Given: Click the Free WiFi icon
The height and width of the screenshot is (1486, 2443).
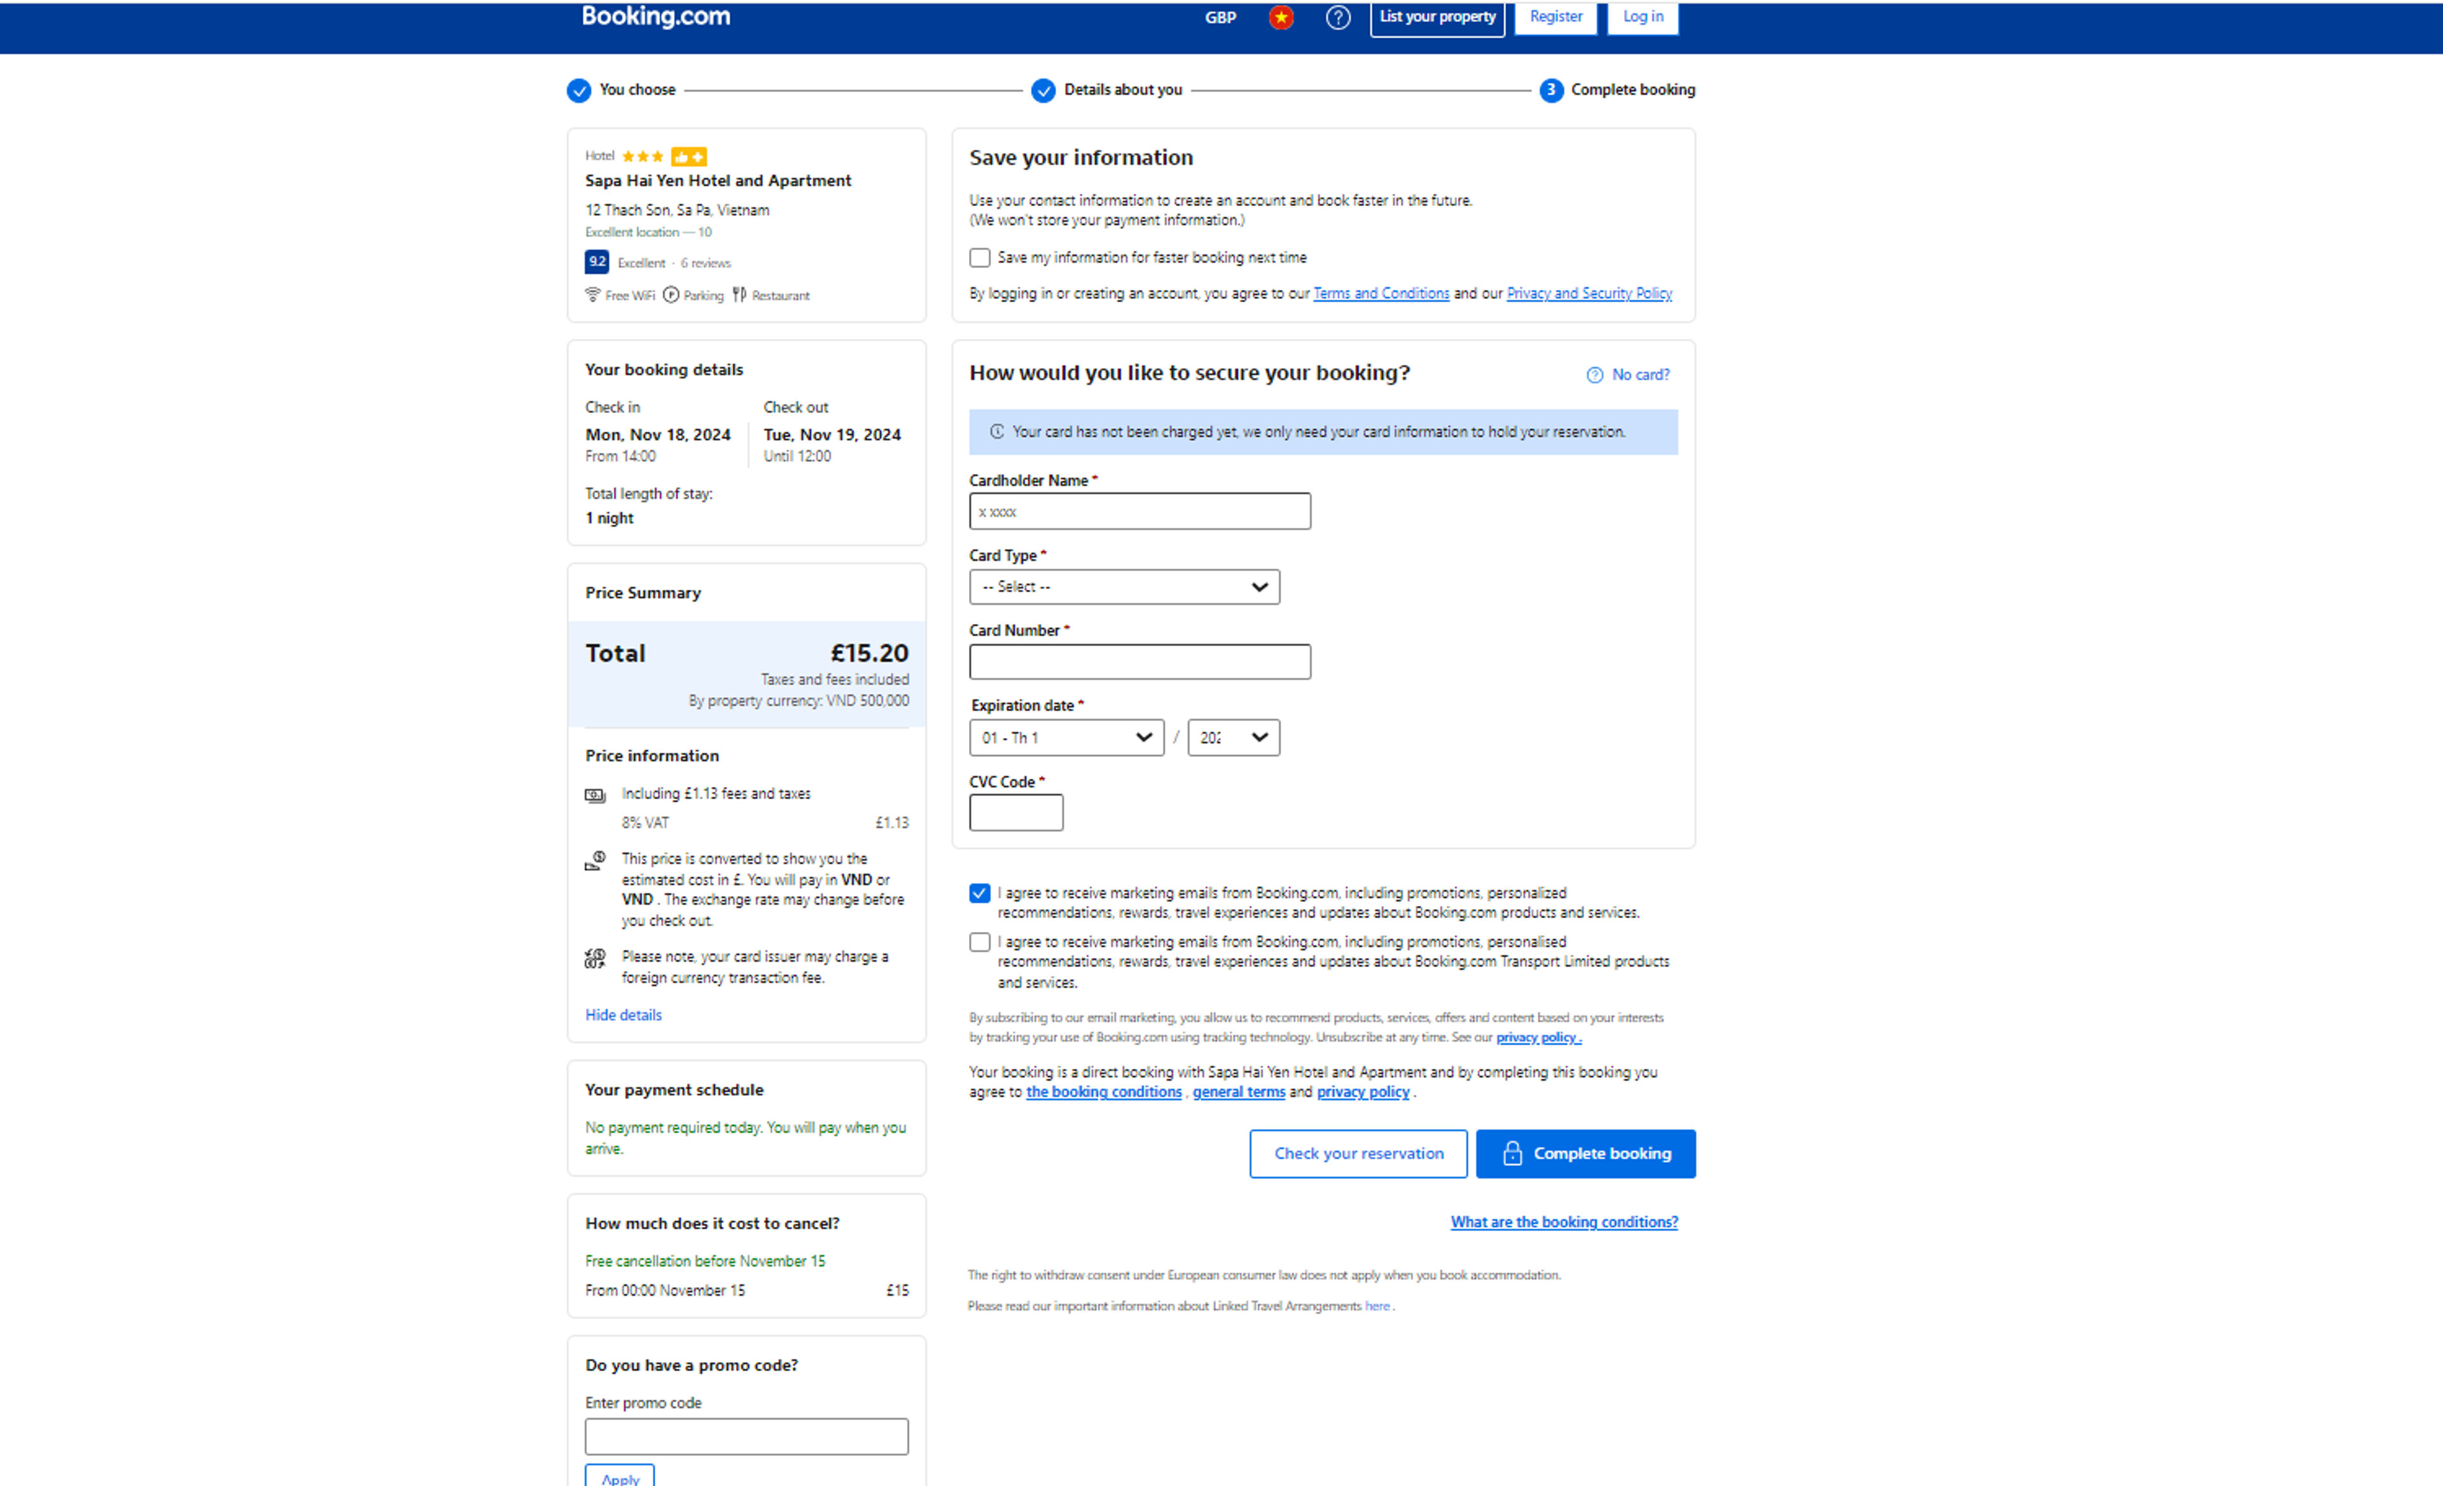Looking at the screenshot, I should (x=593, y=295).
